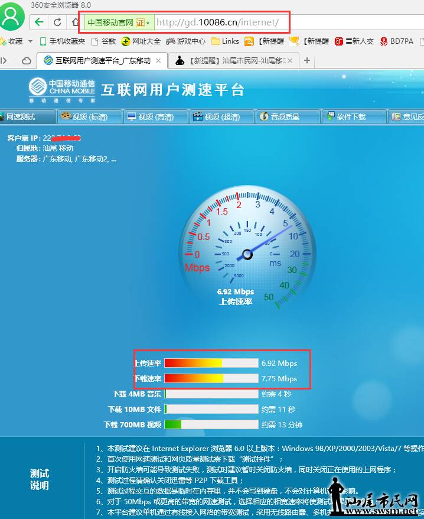Select the 软件下载 navigation tab
424x519 pixels.
(x=354, y=116)
